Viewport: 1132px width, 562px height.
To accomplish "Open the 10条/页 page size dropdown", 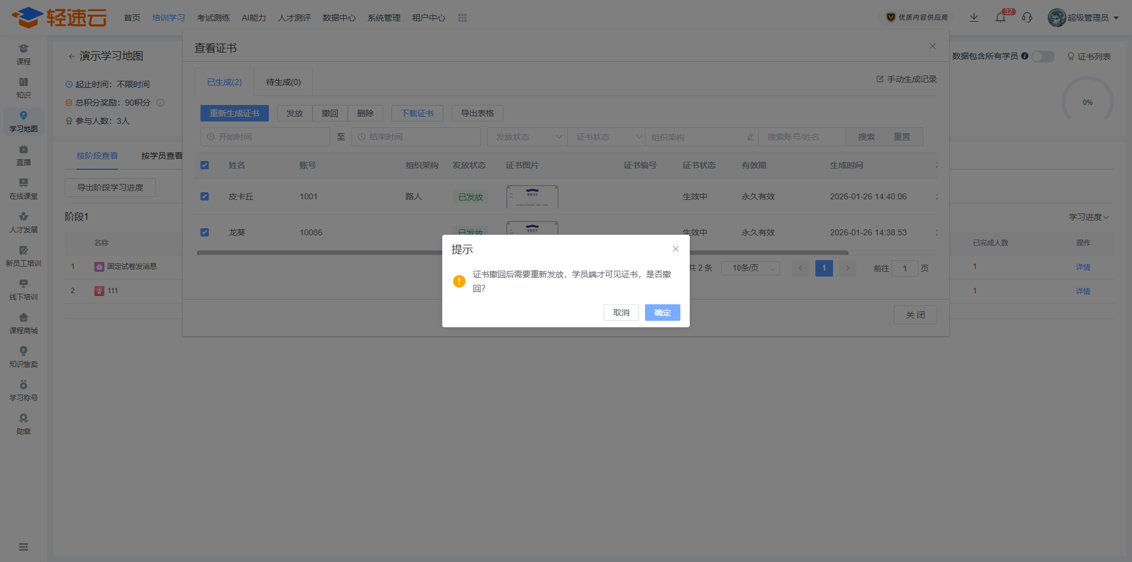I will (x=750, y=268).
